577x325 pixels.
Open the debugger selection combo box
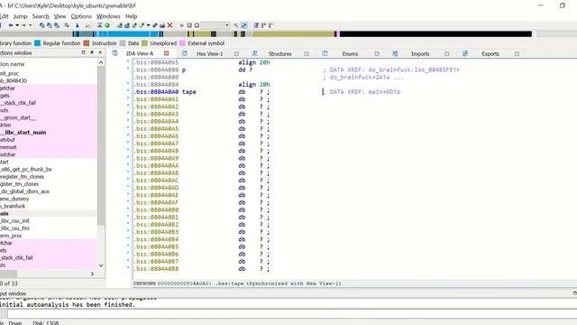[x=215, y=25]
